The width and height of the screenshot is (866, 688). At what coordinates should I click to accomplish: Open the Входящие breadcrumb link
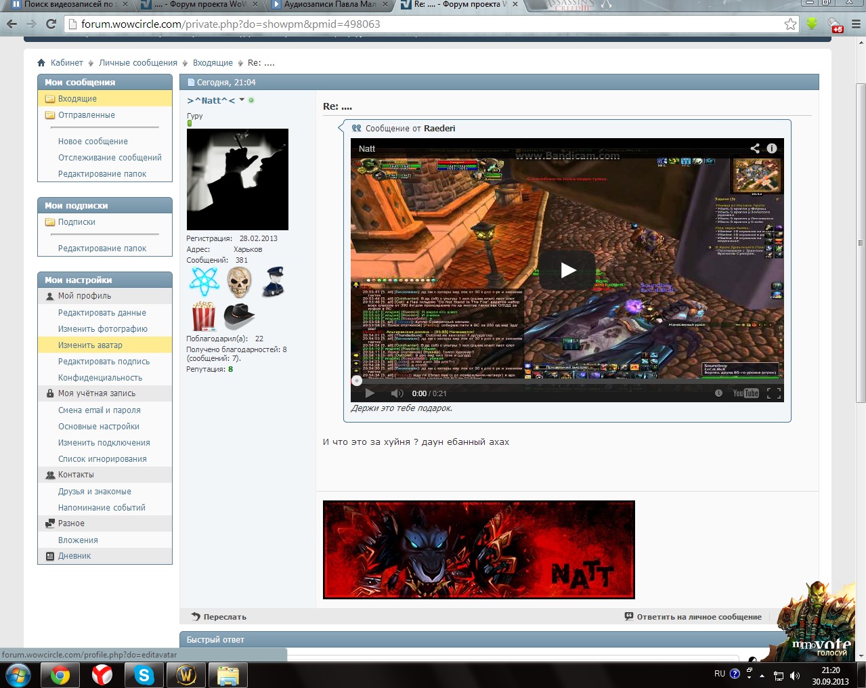pyautogui.click(x=213, y=62)
